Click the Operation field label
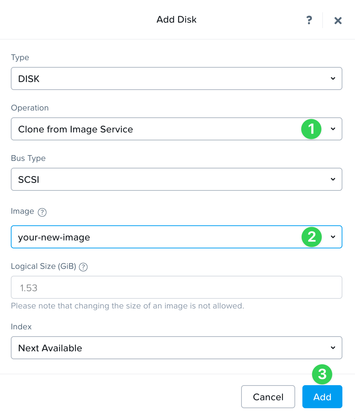Screen dimensions: 355x419 30,108
